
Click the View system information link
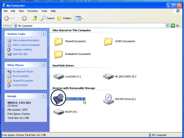click(26, 40)
